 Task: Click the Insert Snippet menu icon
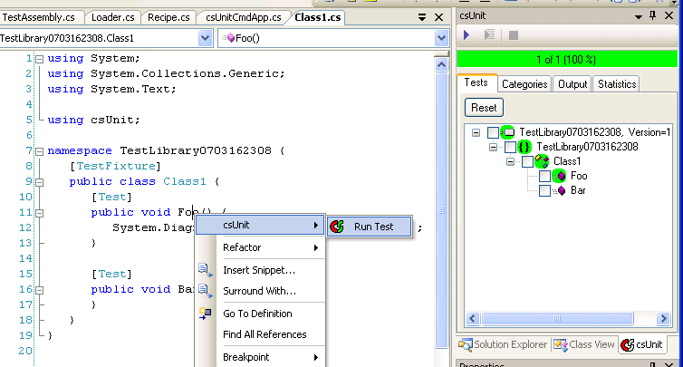coord(205,270)
